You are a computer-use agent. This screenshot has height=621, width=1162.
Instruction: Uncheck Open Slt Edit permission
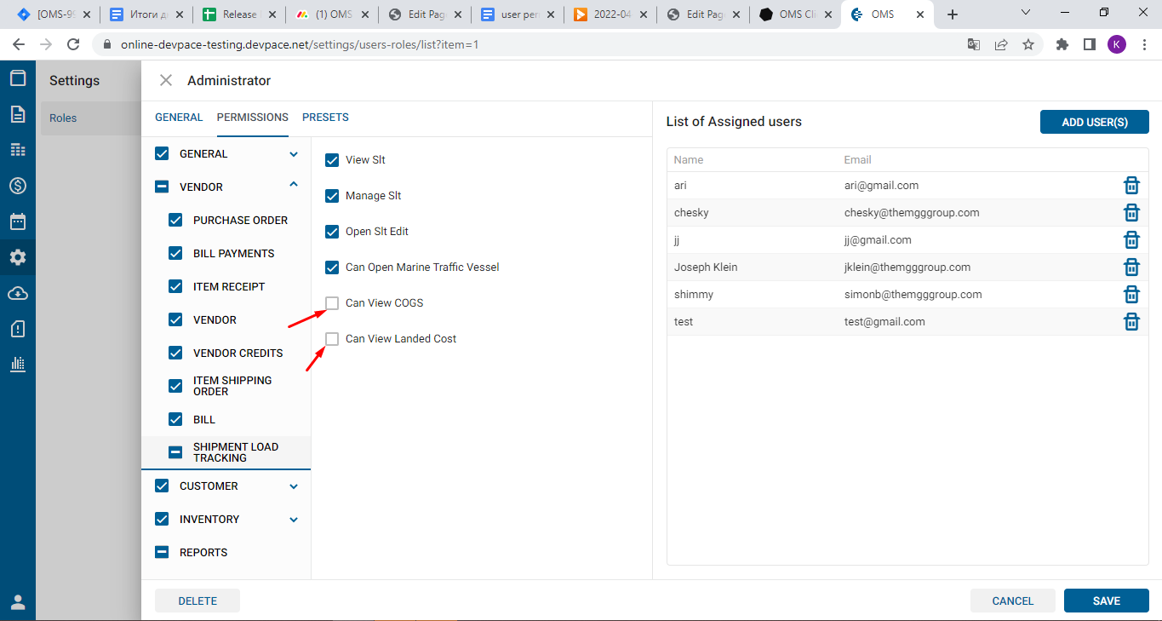pyautogui.click(x=332, y=232)
